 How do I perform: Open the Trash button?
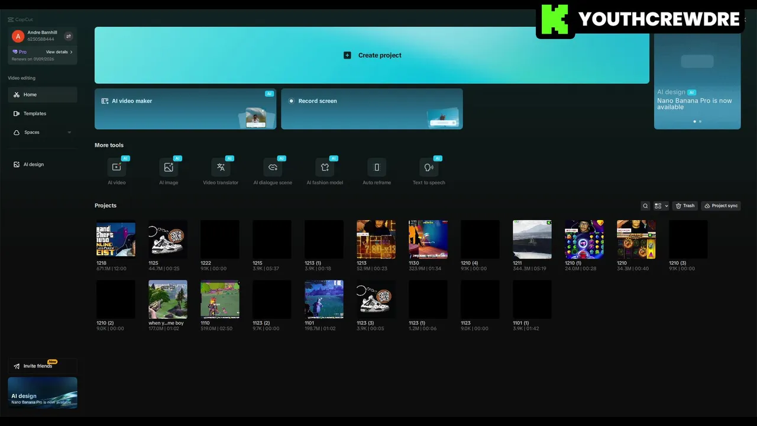tap(685, 206)
